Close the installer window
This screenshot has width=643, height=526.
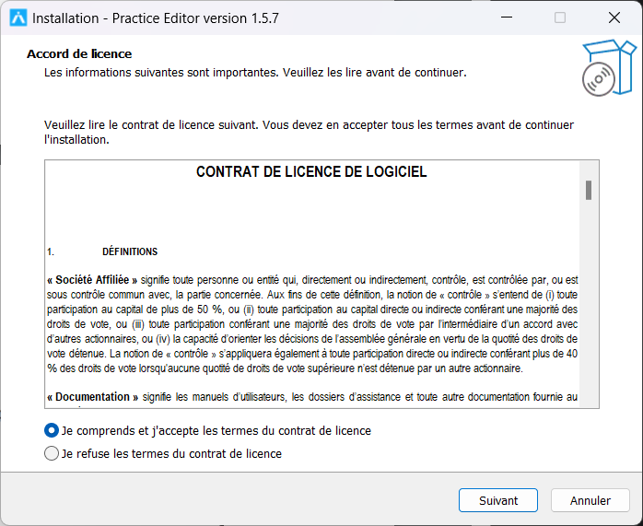point(614,18)
